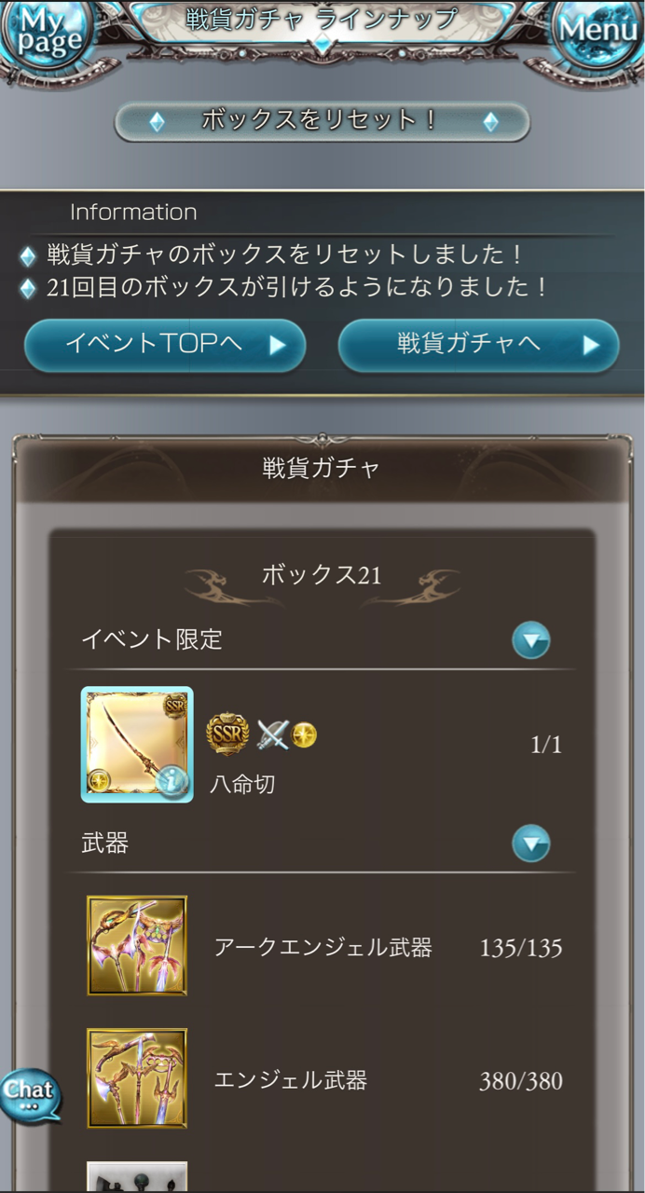Tap the エンジェル武器 item icon
This screenshot has width=645, height=1193.
click(137, 1078)
